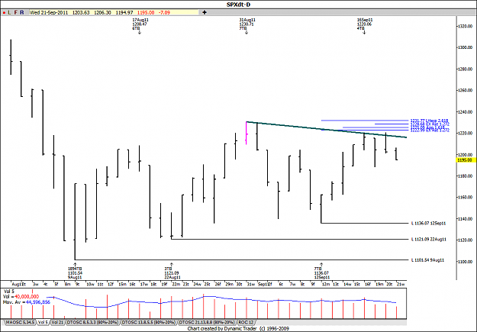Image resolution: width=477 pixels, height=332 pixels.
Task: Click the Vol = 40,000,000 readout
Action: click(21, 297)
